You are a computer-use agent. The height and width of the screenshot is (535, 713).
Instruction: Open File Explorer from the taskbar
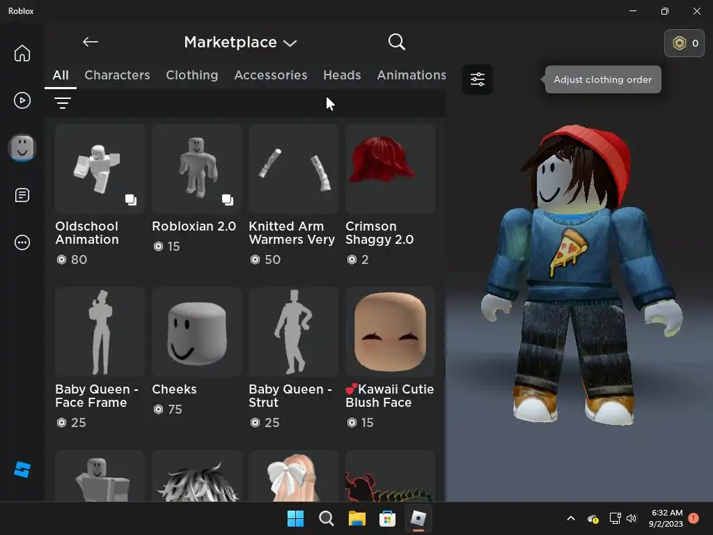point(357,518)
